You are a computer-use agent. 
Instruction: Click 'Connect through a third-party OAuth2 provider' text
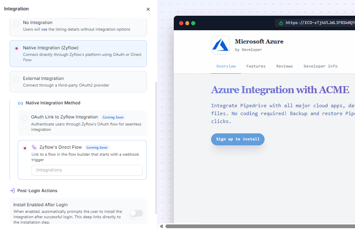[66, 85]
